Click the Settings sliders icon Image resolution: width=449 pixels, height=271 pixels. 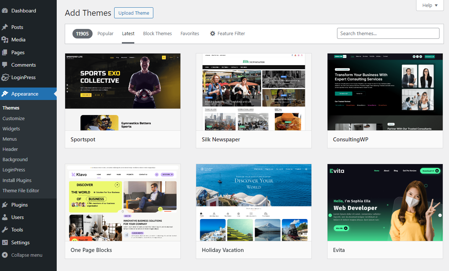pos(5,242)
